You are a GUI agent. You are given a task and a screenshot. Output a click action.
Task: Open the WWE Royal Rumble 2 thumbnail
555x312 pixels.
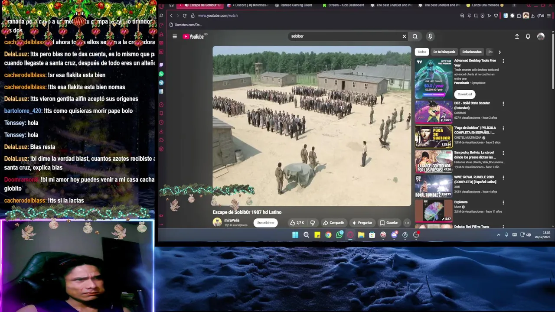(x=434, y=186)
